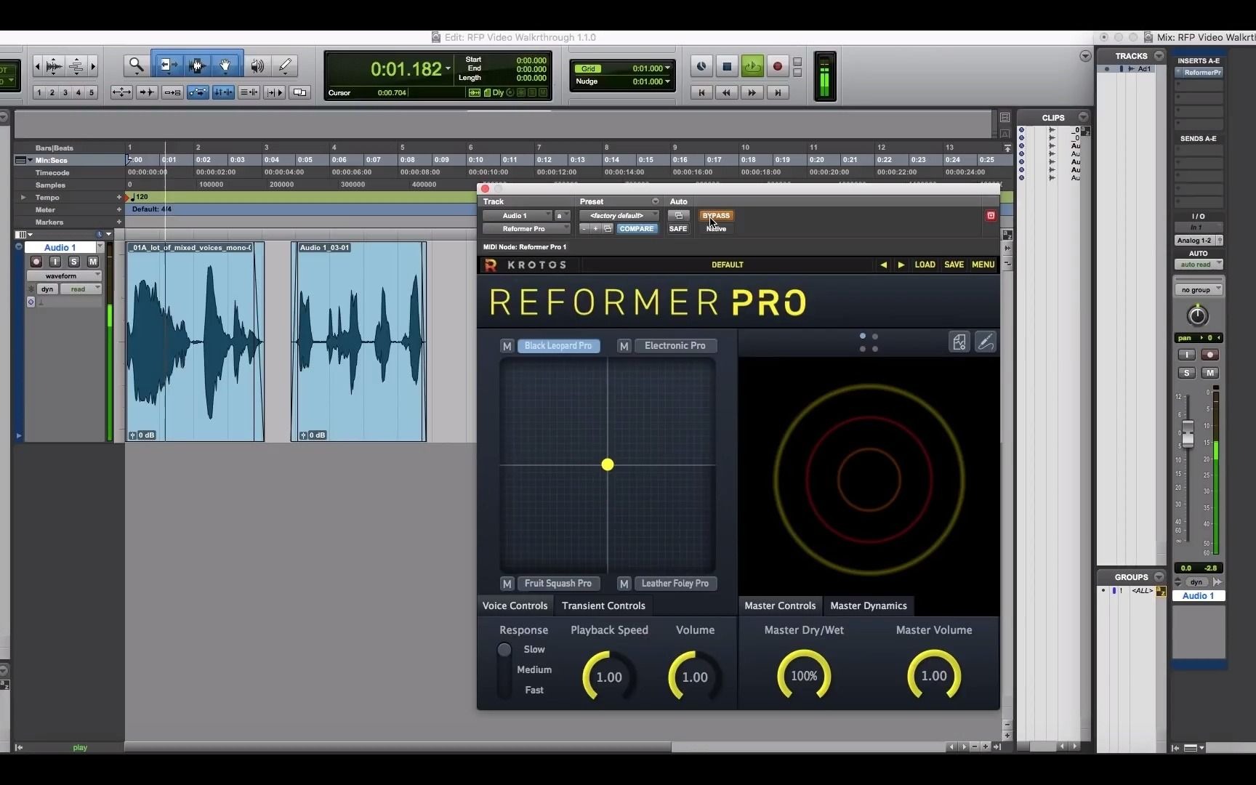Solo Audio 1 track in Edit window

coord(73,262)
